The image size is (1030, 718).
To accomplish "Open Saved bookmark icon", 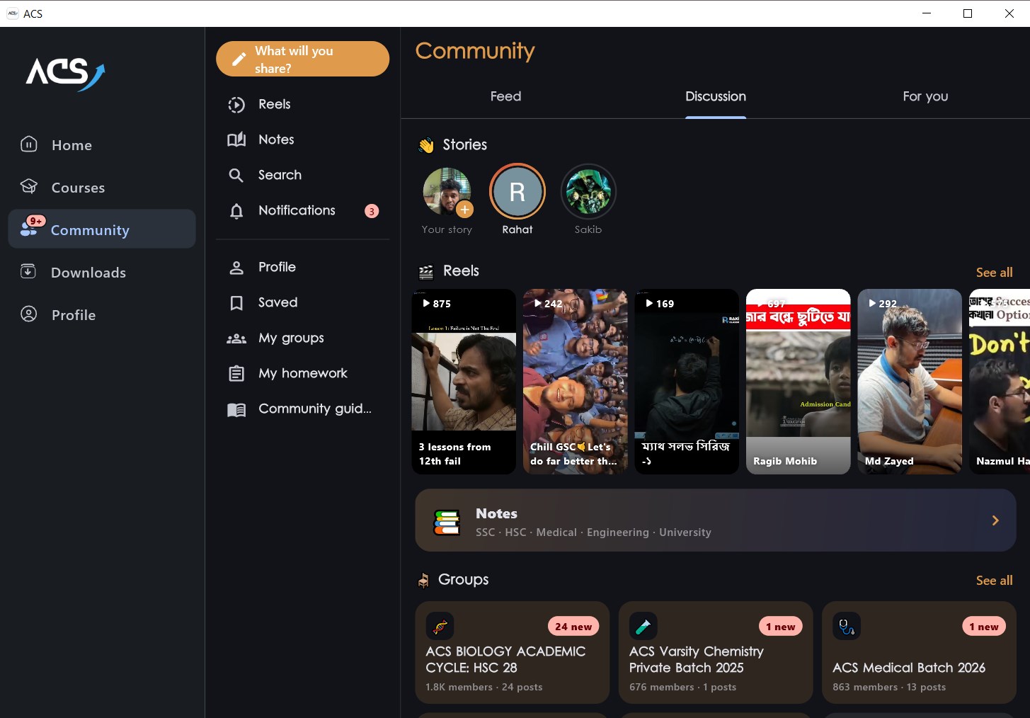I will (x=236, y=303).
